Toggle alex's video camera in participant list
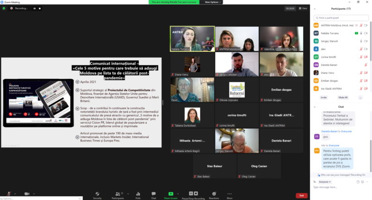This screenshot has width=372, height=200. pos(365,49)
